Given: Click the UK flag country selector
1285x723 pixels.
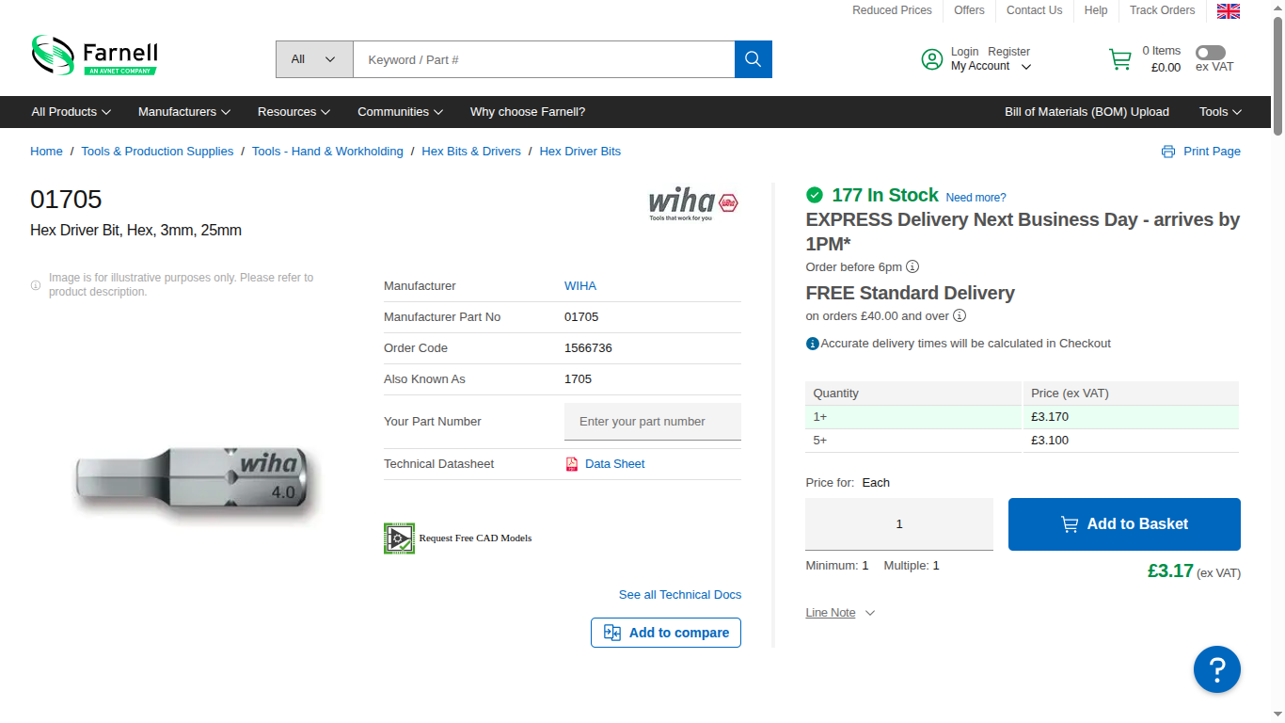Looking at the screenshot, I should 1229,11.
